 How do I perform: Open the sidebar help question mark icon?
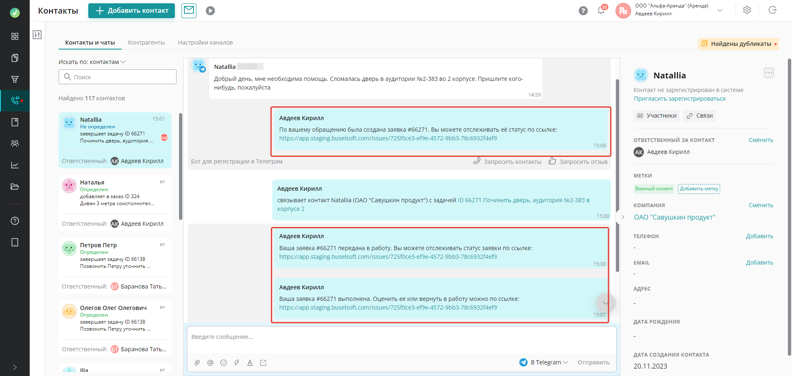(15, 221)
